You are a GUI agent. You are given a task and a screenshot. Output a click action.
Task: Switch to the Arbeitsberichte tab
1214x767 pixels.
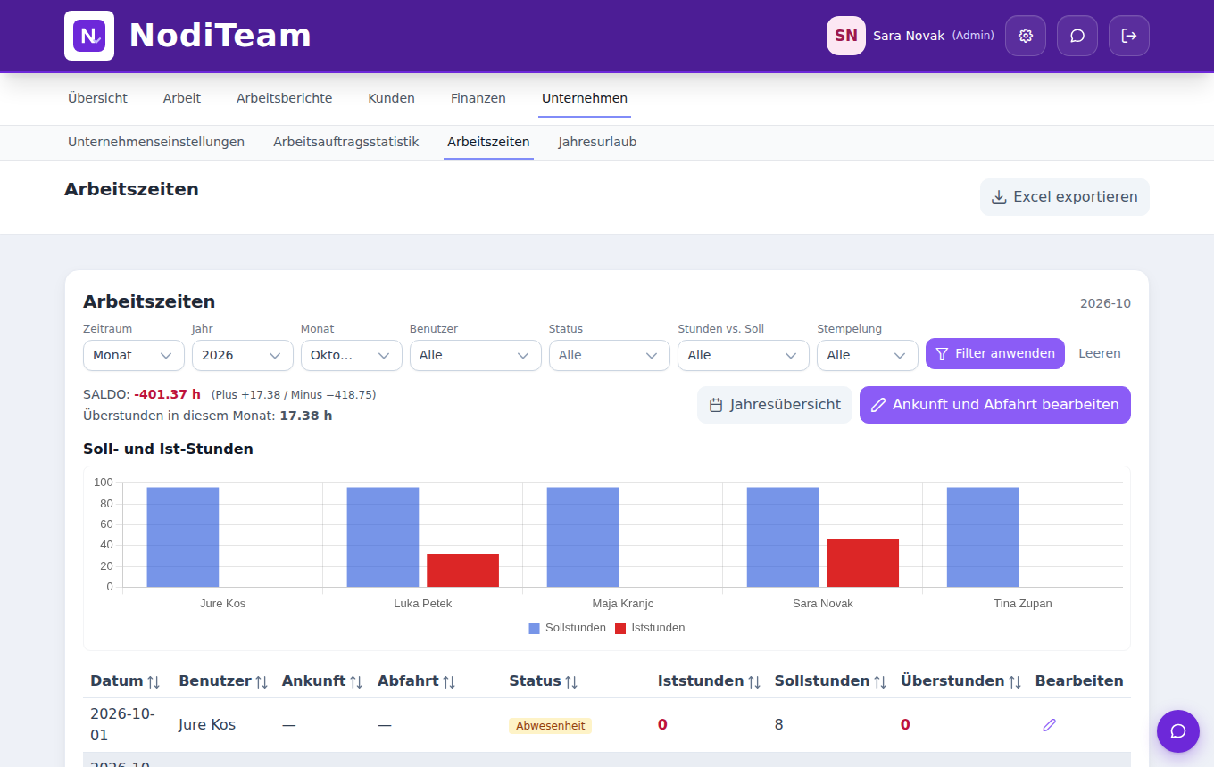point(285,98)
